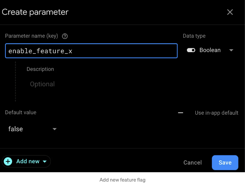Click the Description label
This screenshot has height=183, width=245.
tap(40, 69)
